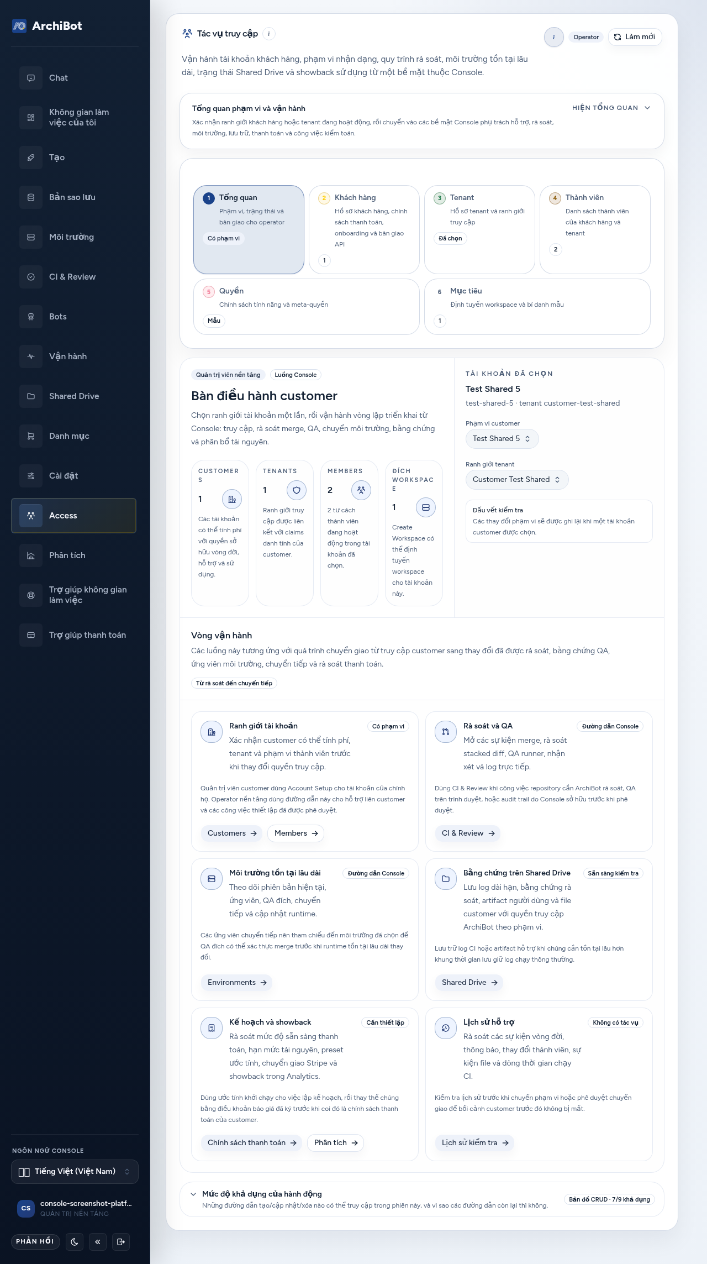Open Chính sách thanh toán button
Screen dimensions: 707x1264
point(252,1143)
